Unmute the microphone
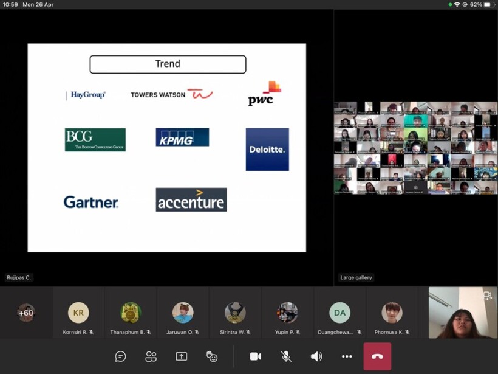The height and width of the screenshot is (374, 498). pos(286,356)
